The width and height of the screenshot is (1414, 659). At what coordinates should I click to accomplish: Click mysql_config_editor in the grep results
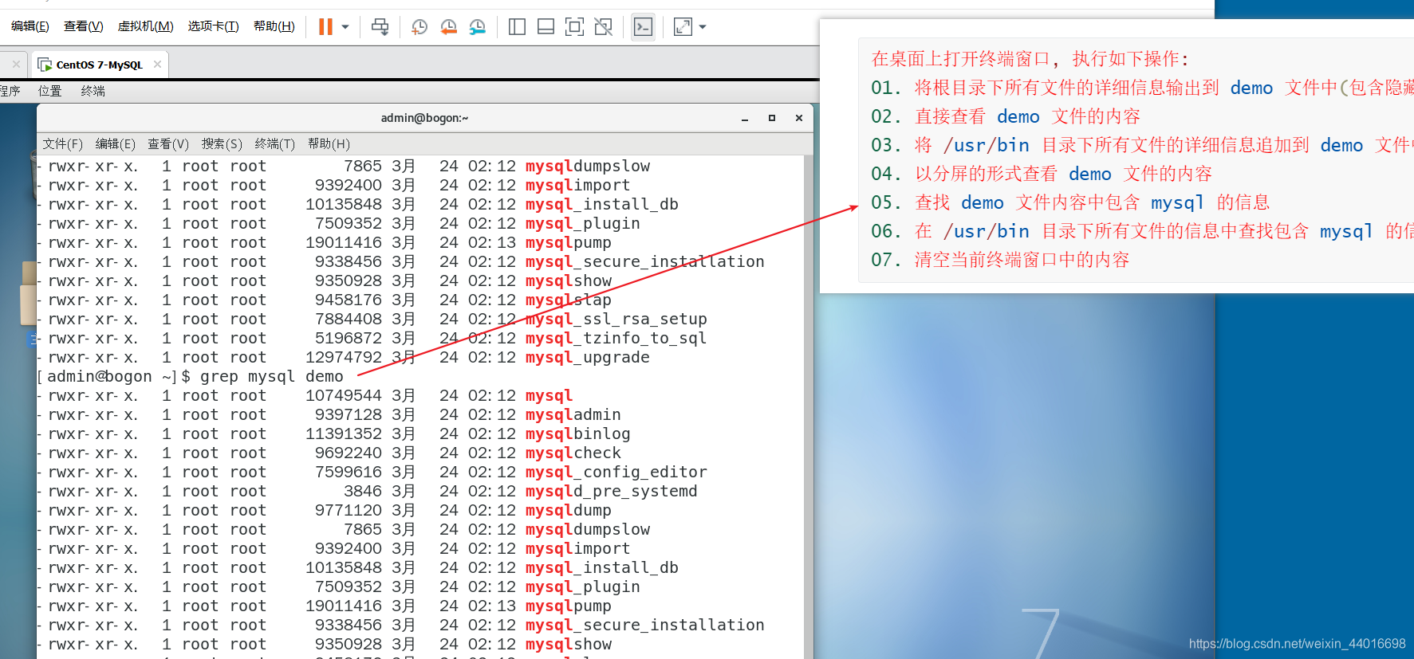click(x=616, y=472)
